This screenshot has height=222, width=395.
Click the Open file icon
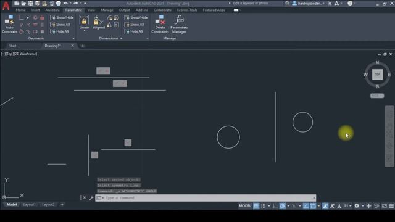(x=23, y=3)
